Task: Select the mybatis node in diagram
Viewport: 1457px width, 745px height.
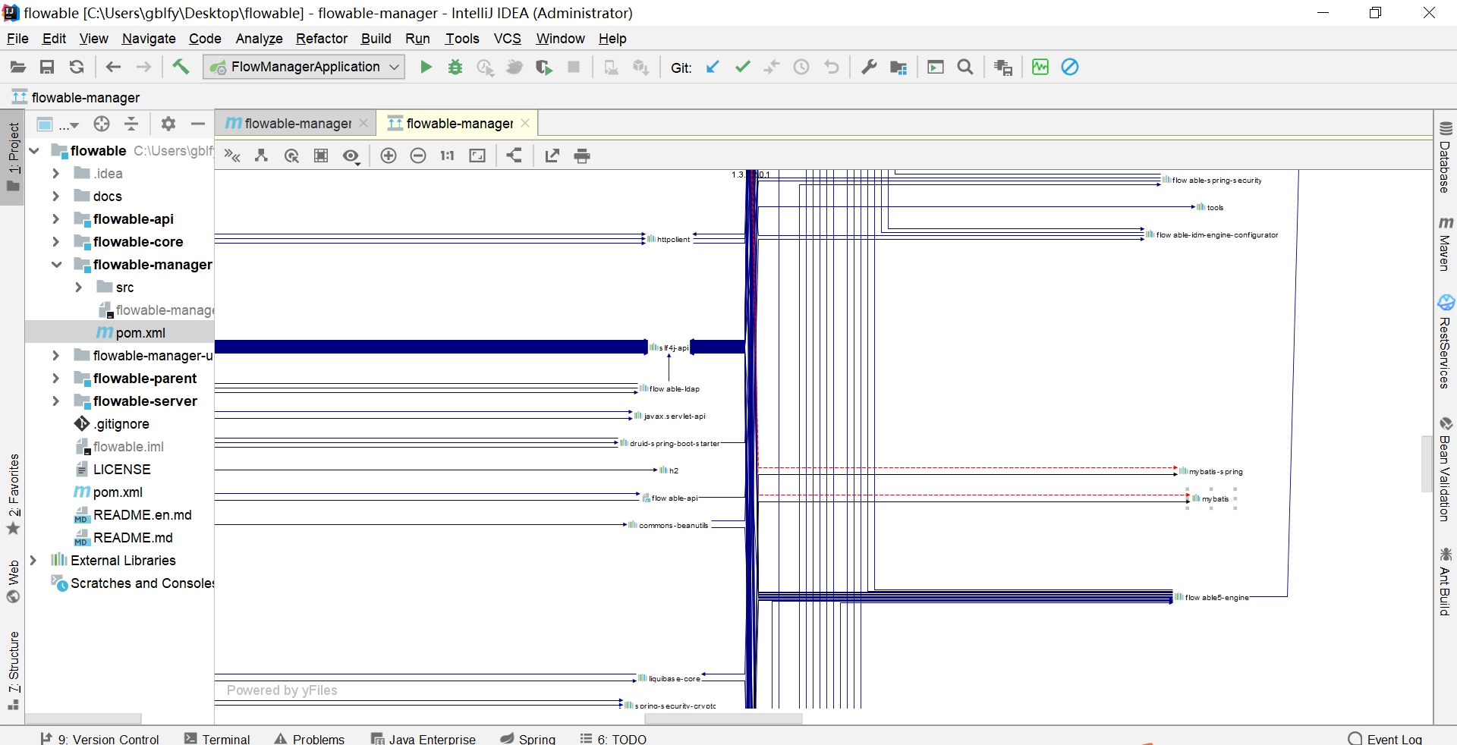Action: pos(1211,498)
